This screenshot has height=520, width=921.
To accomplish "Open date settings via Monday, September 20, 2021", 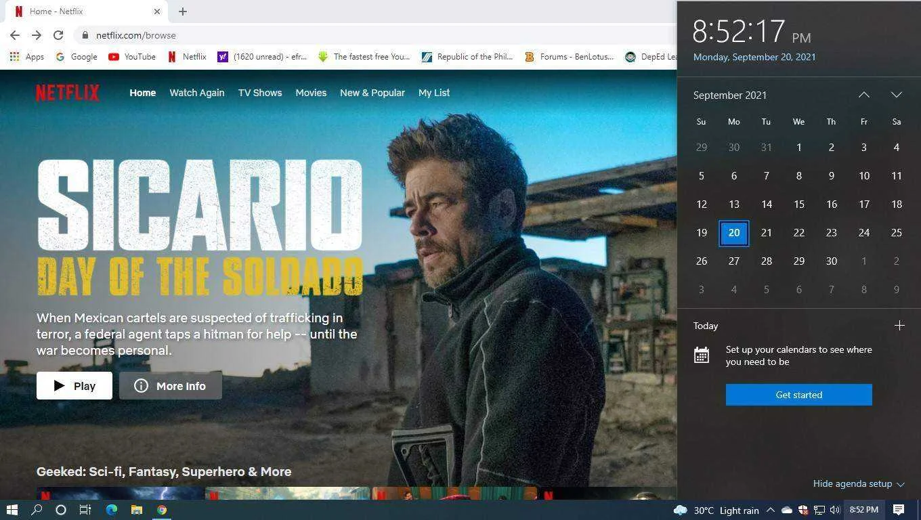I will coord(754,57).
